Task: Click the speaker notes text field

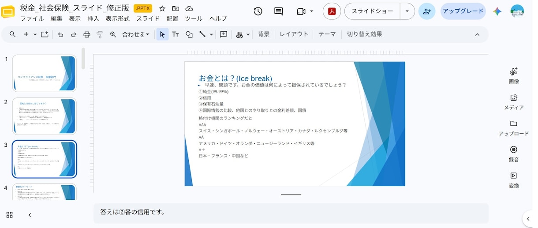Action: pos(291,213)
